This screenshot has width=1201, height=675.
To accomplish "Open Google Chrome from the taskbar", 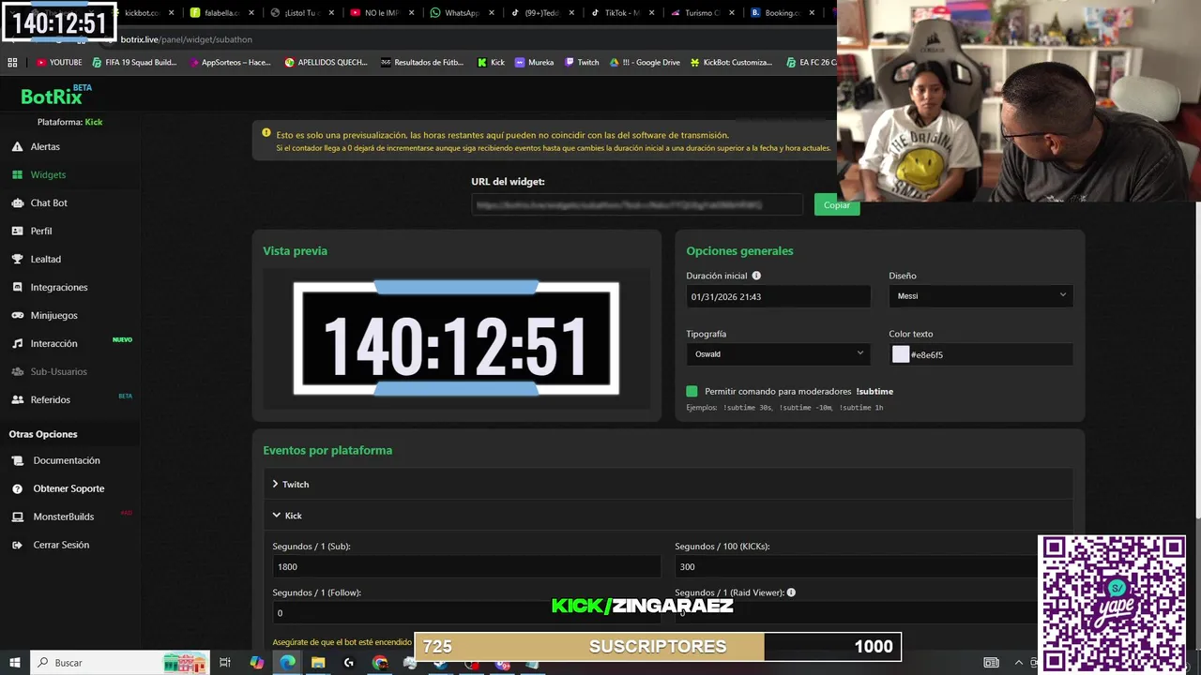I will tap(380, 663).
